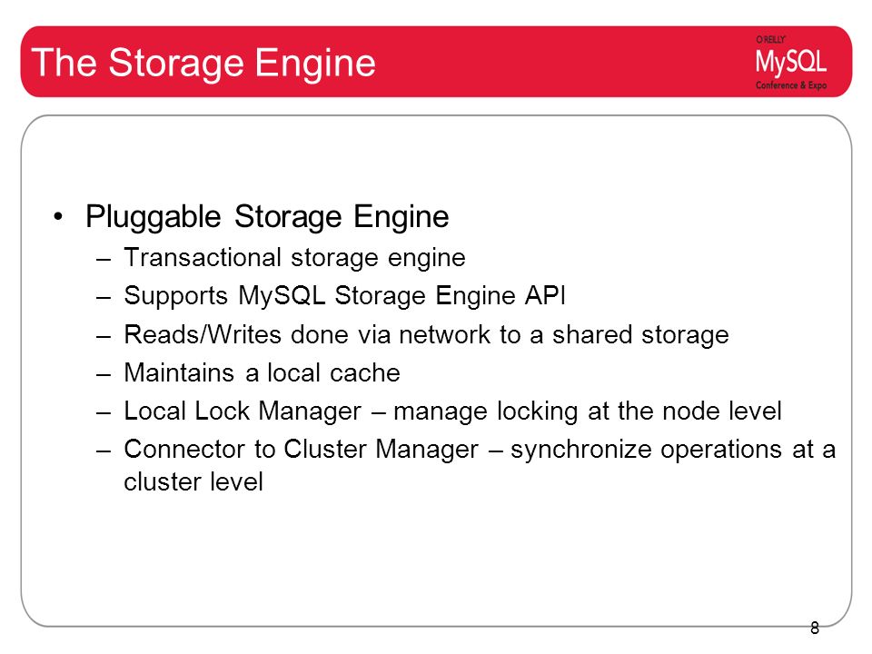Click the "cluster level" continuation line
The height and width of the screenshot is (654, 872).
pos(193,481)
